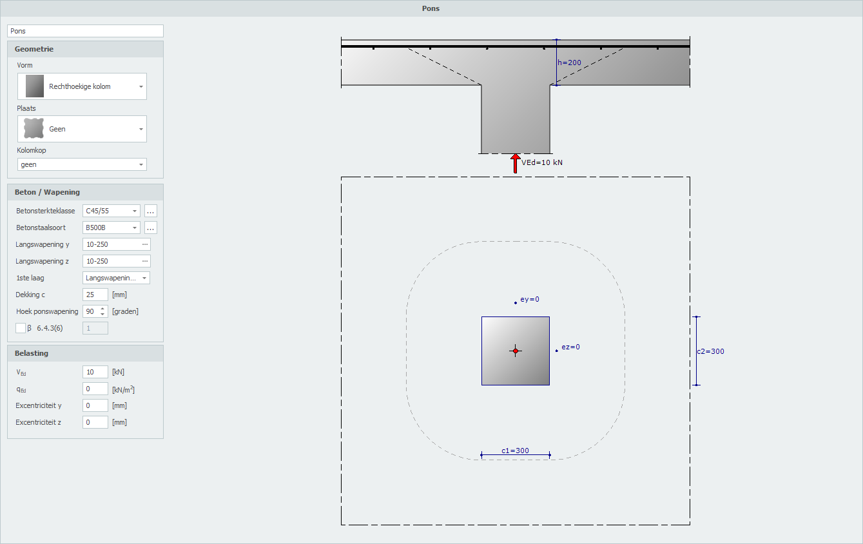Click the Pons name field
The height and width of the screenshot is (544, 863).
[x=85, y=31]
